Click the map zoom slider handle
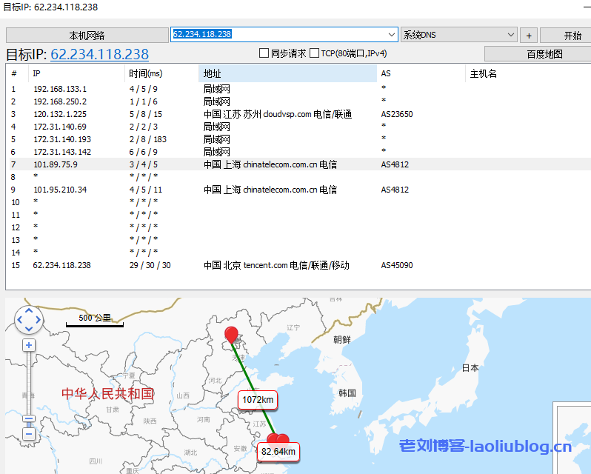 coord(29,418)
